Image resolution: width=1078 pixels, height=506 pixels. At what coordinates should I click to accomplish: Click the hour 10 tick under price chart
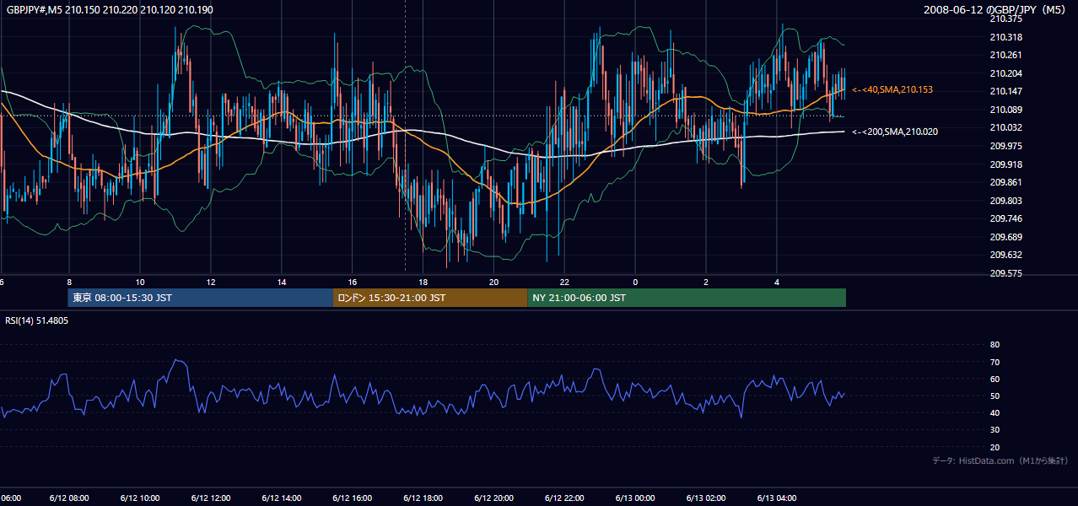140,282
